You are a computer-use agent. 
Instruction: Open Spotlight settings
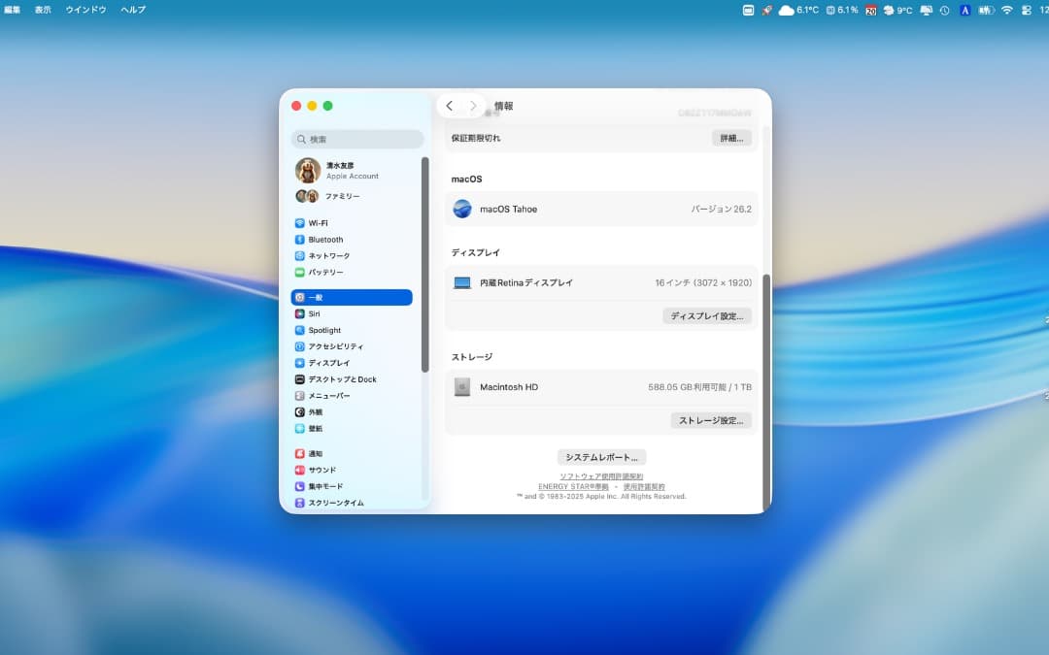click(x=321, y=330)
